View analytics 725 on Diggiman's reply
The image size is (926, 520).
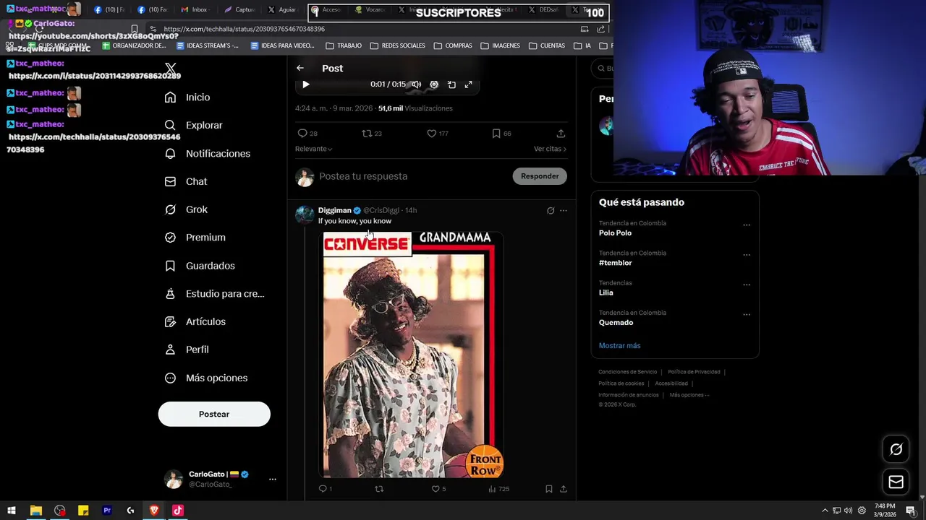click(499, 489)
